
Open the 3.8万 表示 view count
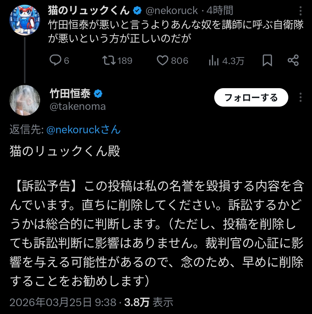[149, 302]
